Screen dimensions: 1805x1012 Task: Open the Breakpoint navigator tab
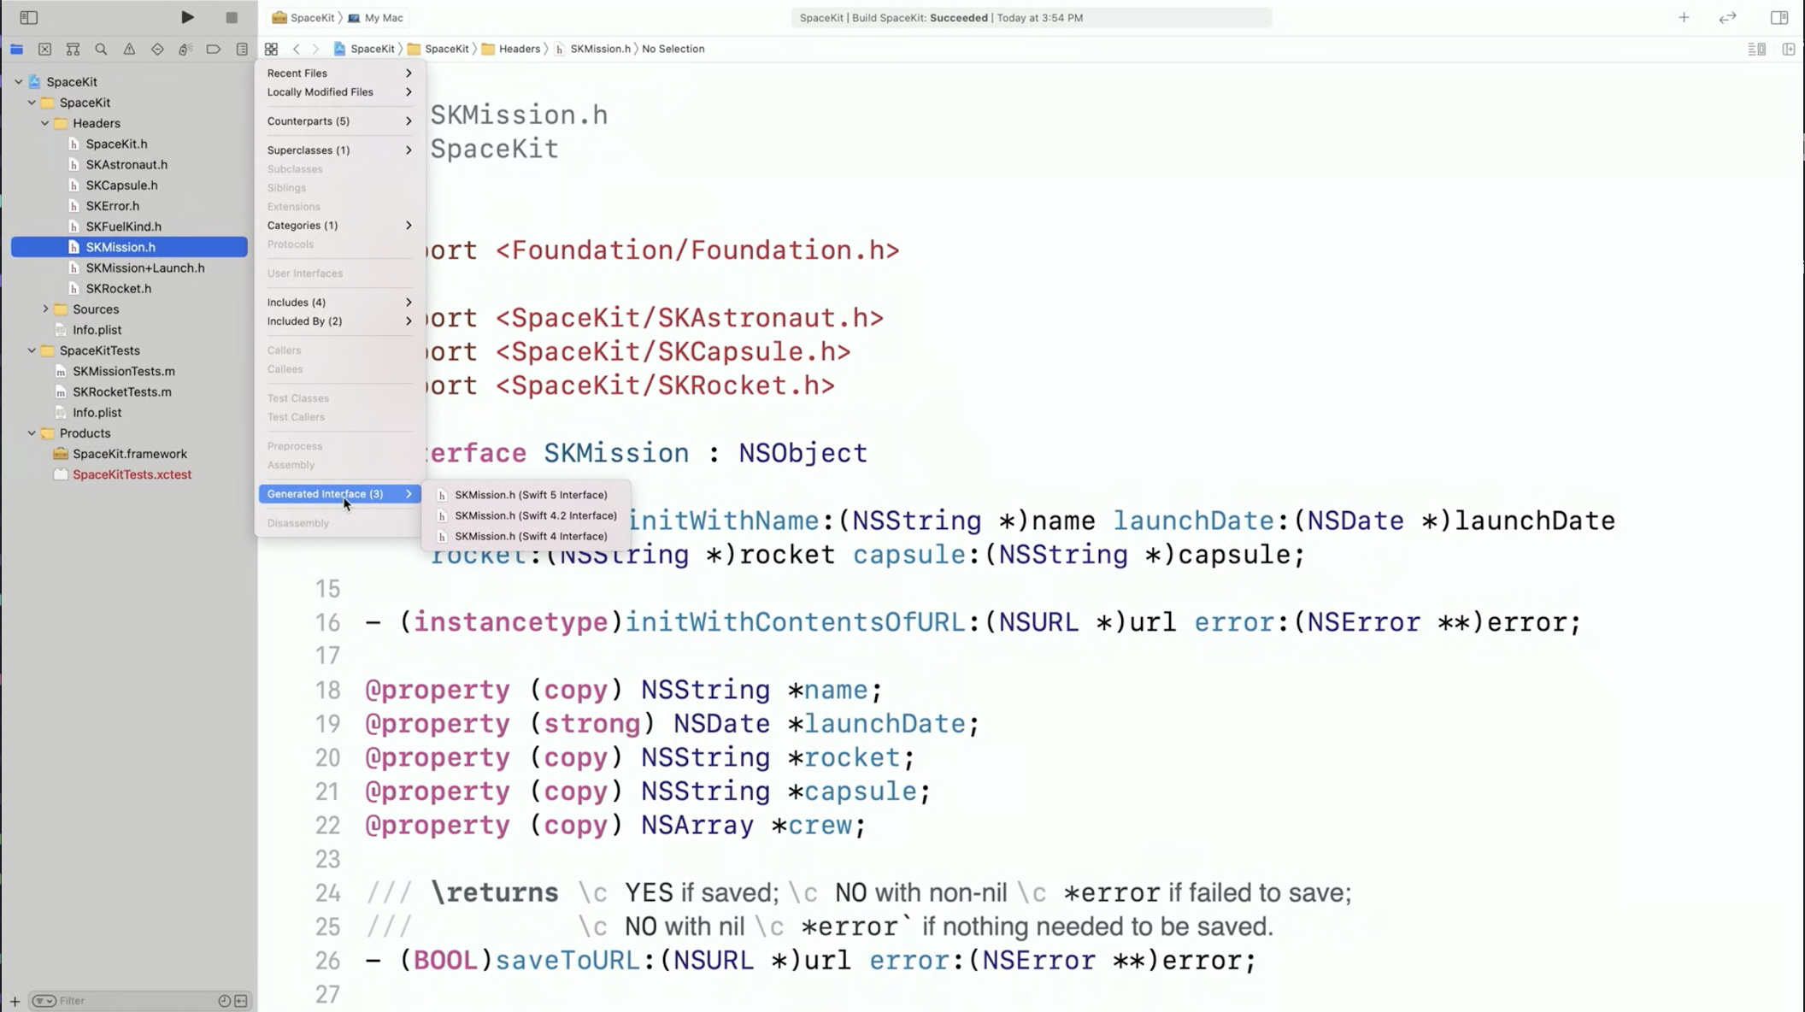[x=214, y=50]
